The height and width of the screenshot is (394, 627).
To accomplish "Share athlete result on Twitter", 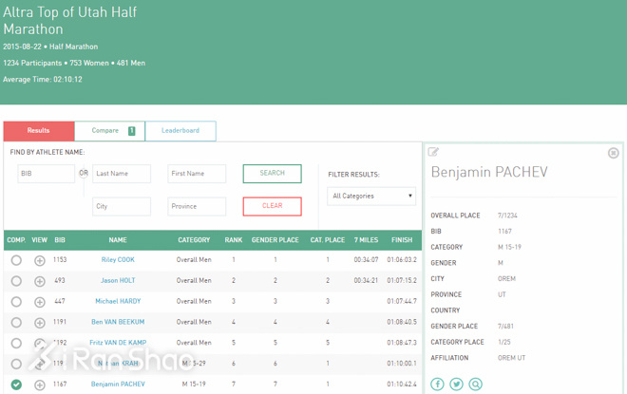I will (x=456, y=384).
